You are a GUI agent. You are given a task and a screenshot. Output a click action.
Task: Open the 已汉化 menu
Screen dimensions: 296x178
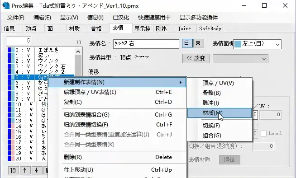[121, 18]
